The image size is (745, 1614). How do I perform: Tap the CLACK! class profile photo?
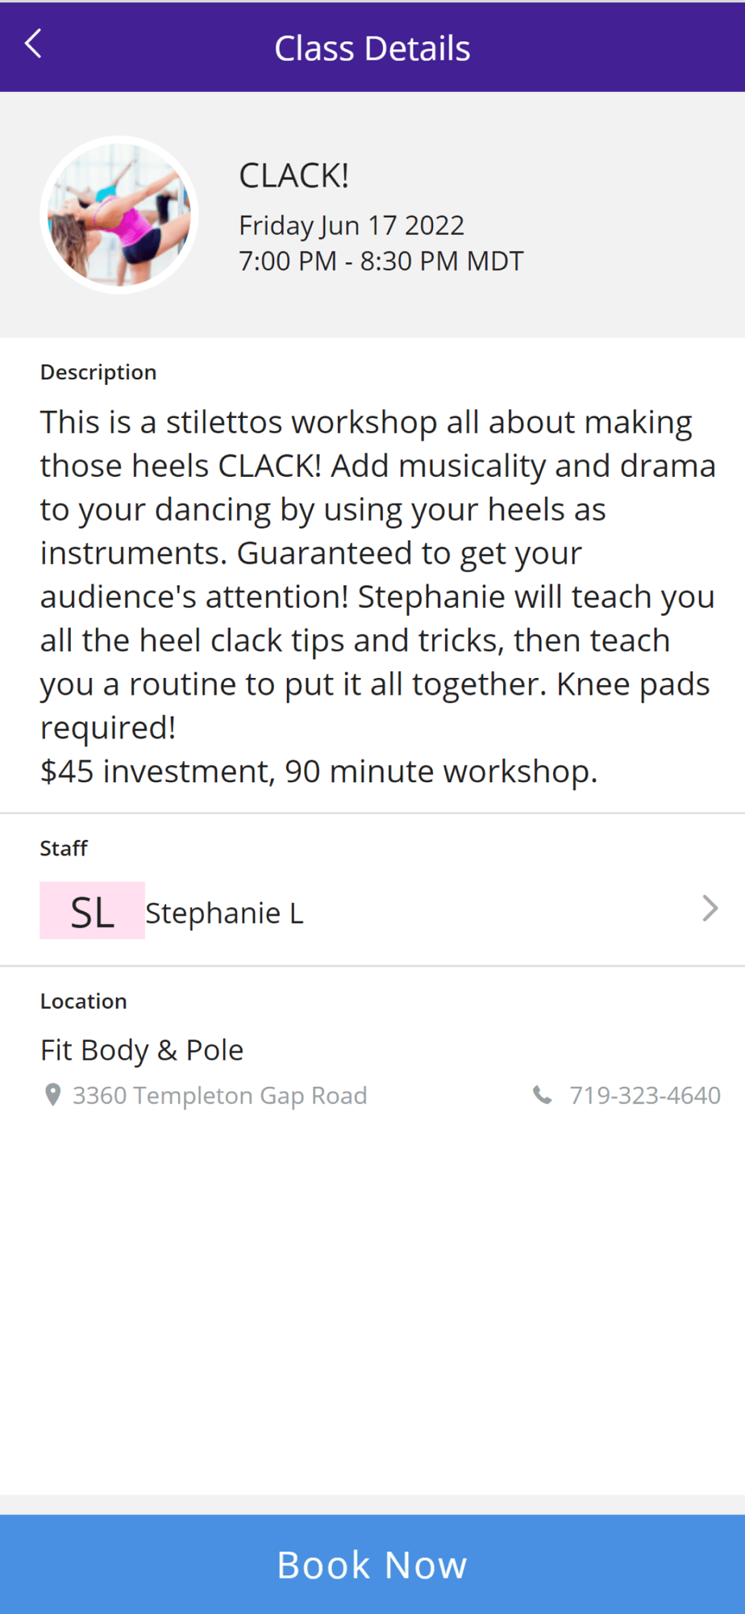click(119, 215)
